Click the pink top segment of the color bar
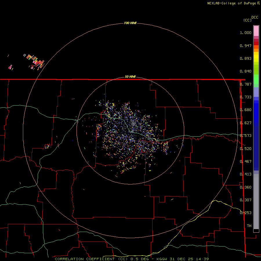261x261 pixels. [256, 31]
